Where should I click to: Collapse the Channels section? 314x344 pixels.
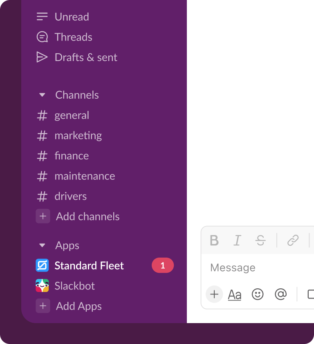42,95
